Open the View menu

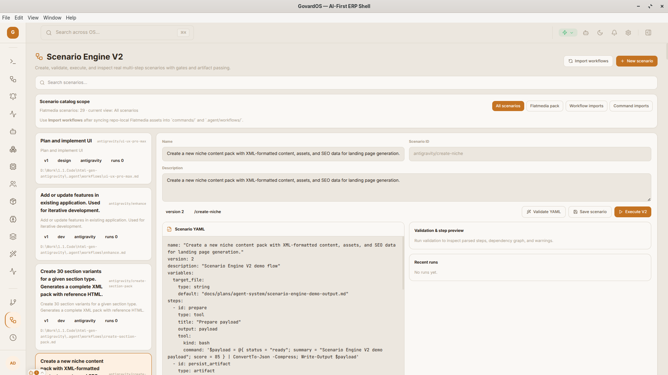point(33,18)
